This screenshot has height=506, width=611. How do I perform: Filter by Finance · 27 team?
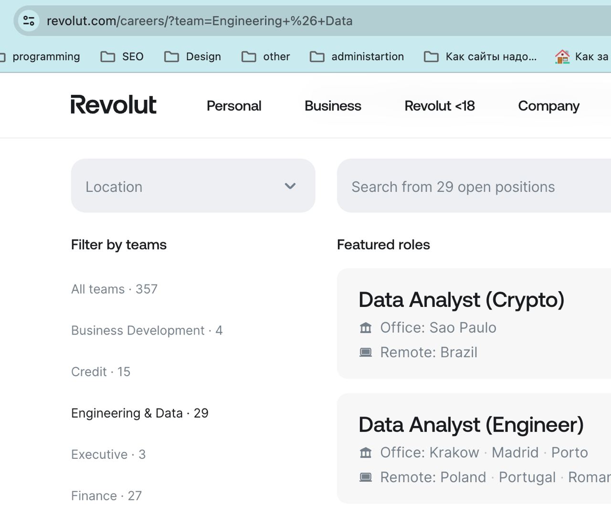pyautogui.click(x=106, y=495)
